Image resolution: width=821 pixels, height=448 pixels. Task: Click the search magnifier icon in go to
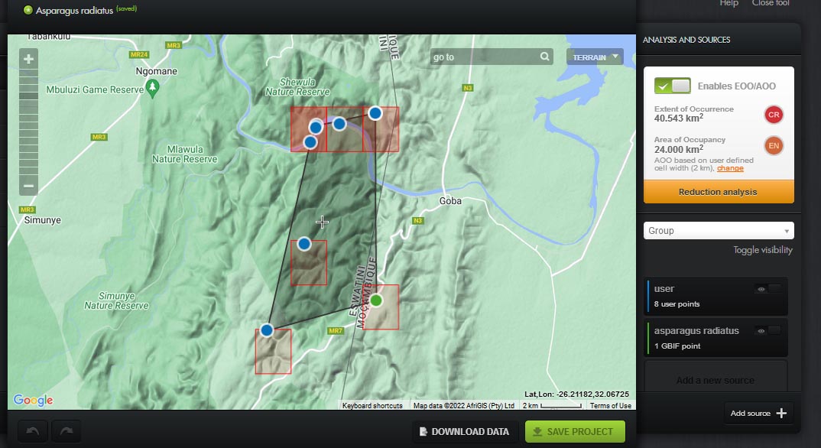pyautogui.click(x=544, y=57)
